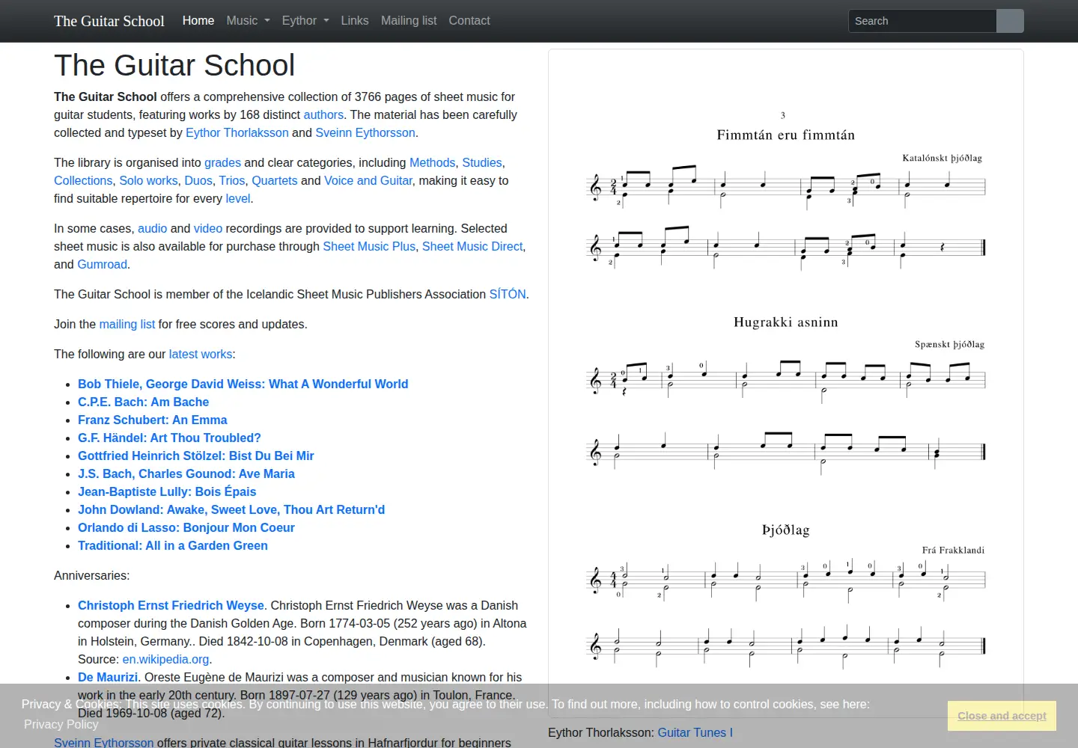
Task: Open the authors link
Action: point(323,114)
